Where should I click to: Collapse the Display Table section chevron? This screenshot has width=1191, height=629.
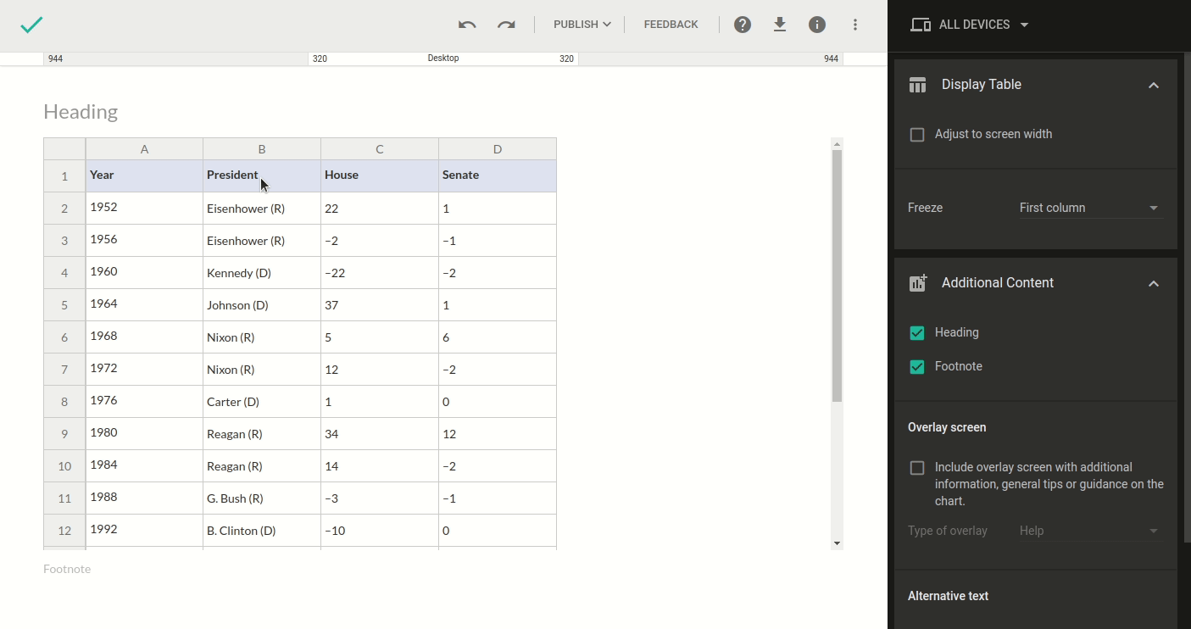[x=1153, y=85]
